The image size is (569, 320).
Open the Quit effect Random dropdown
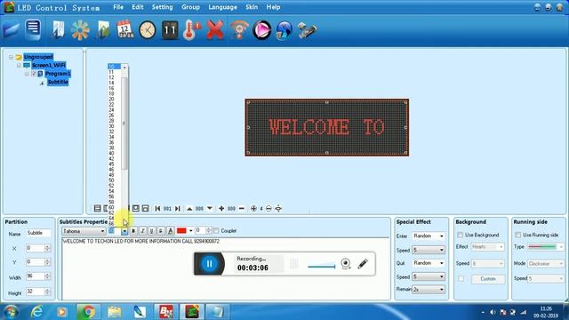point(442,263)
